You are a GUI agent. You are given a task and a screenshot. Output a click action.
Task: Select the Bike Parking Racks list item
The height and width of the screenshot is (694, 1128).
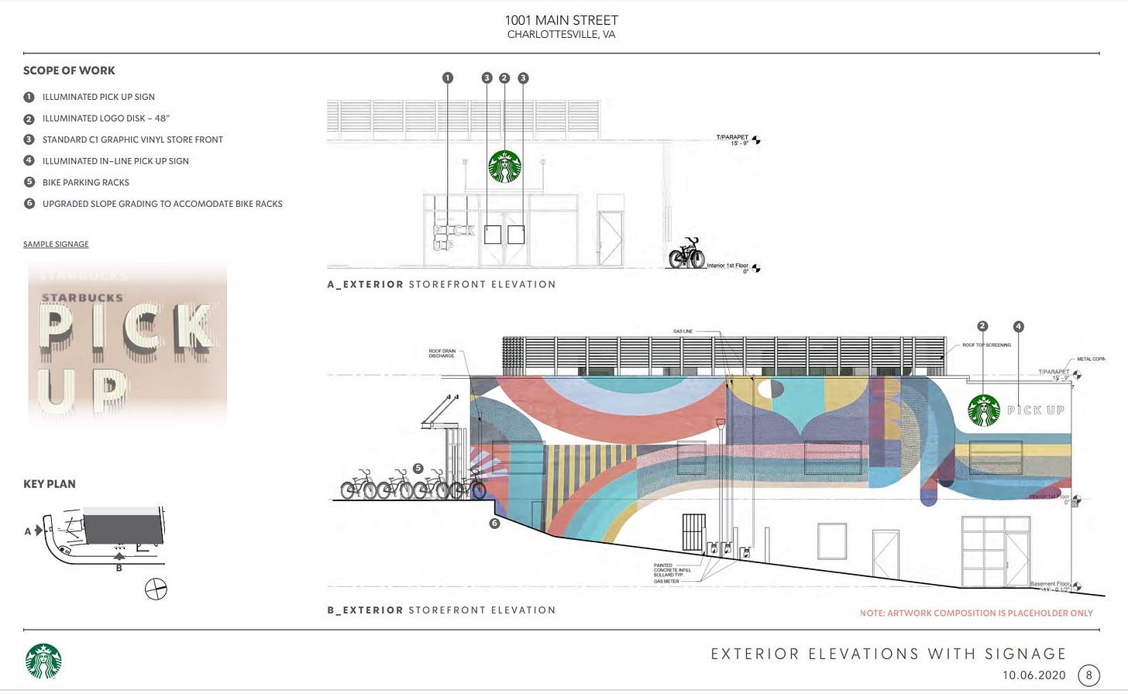click(85, 183)
